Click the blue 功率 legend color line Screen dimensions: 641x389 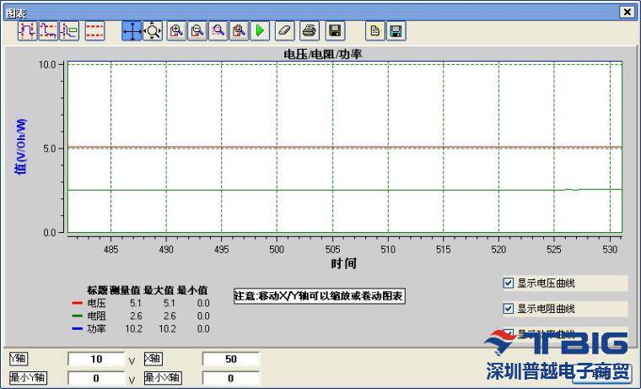[78, 328]
